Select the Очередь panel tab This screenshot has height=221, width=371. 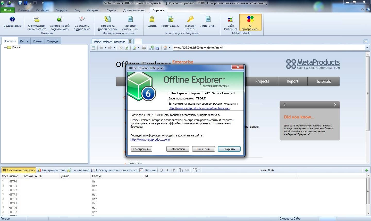click(53, 41)
